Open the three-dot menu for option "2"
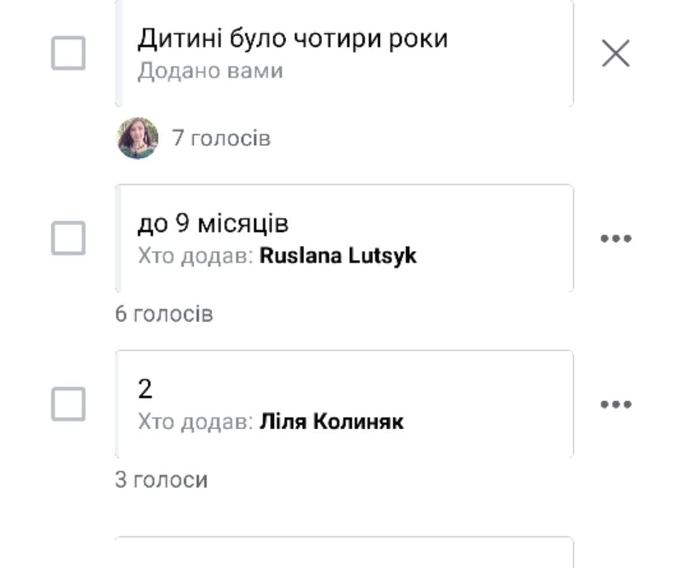The image size is (689, 568). click(616, 403)
